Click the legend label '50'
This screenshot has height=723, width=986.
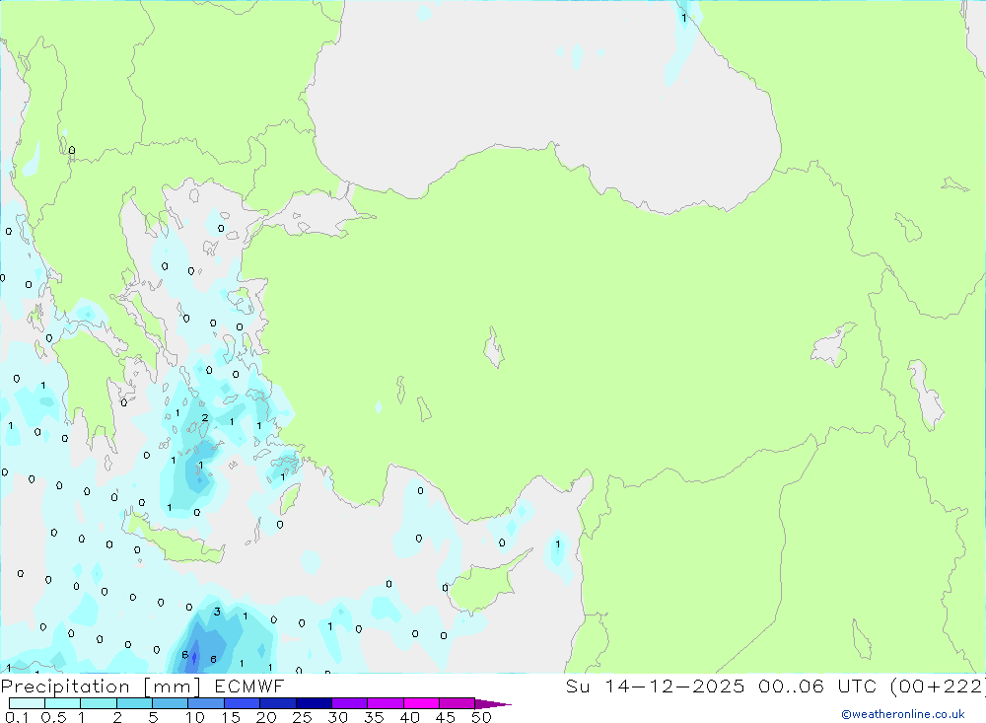point(481,717)
